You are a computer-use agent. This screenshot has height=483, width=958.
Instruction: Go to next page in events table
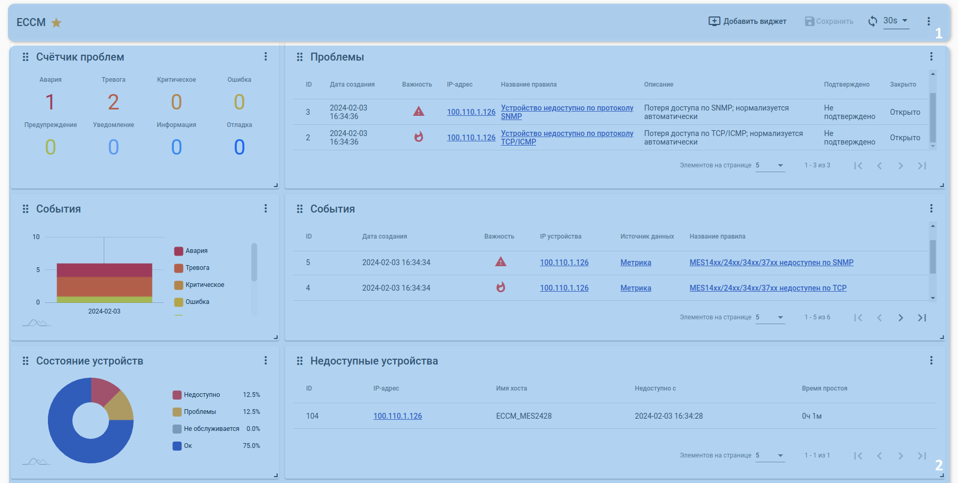tap(900, 318)
